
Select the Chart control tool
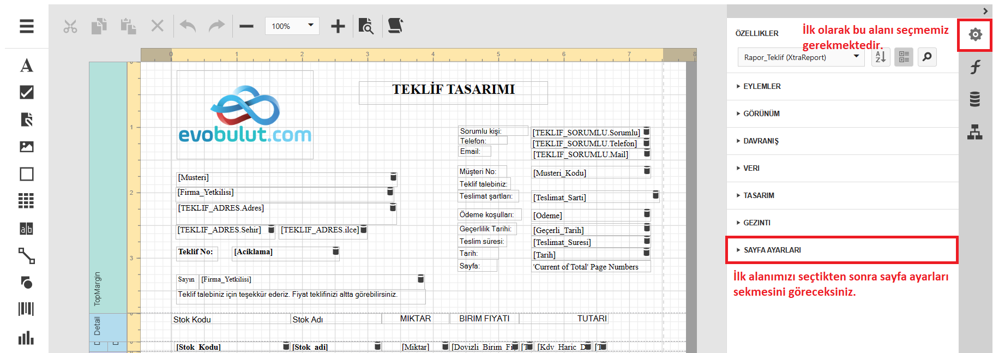coord(26,338)
